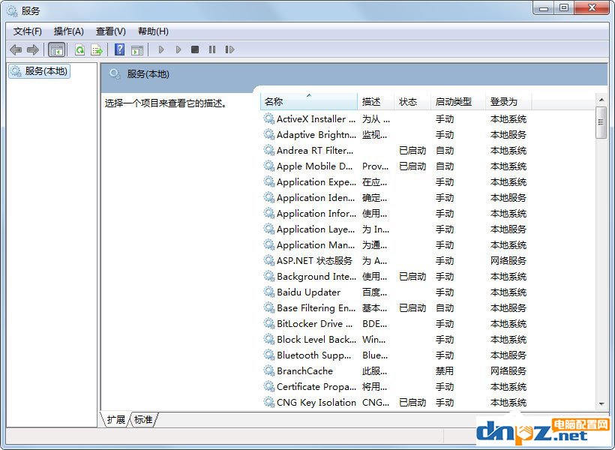The image size is (615, 450).
Task: Select the gear icon of Baidu Updater
Action: point(268,292)
